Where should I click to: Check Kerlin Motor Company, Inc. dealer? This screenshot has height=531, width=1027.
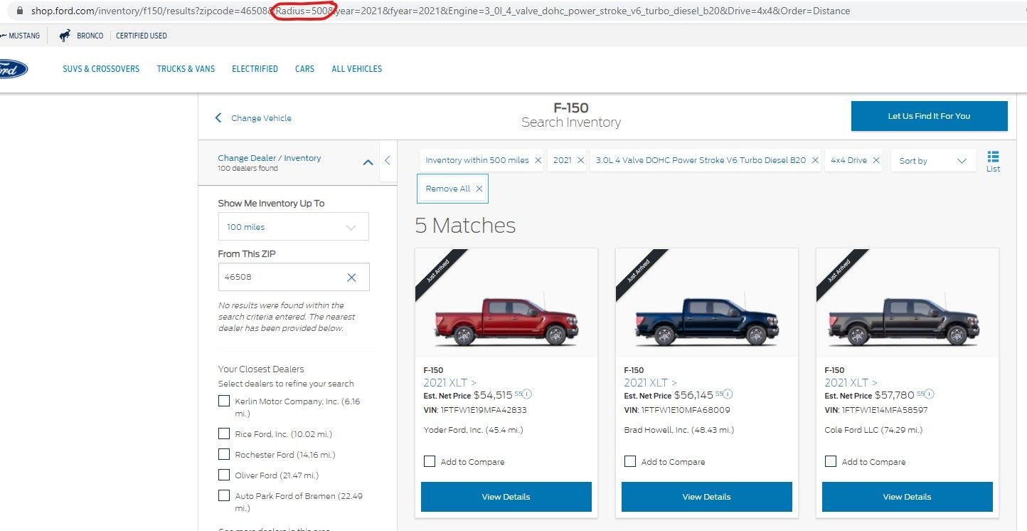224,401
